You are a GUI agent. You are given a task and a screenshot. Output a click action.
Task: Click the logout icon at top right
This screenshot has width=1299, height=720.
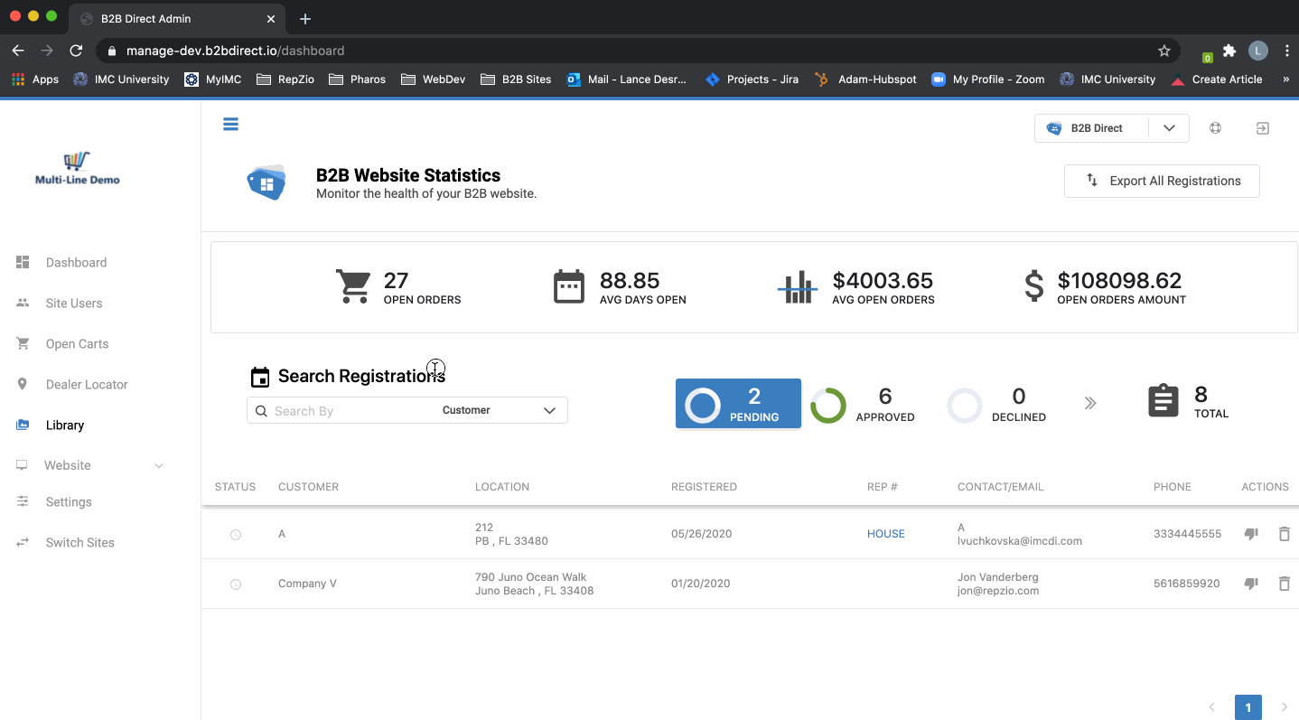(x=1262, y=128)
